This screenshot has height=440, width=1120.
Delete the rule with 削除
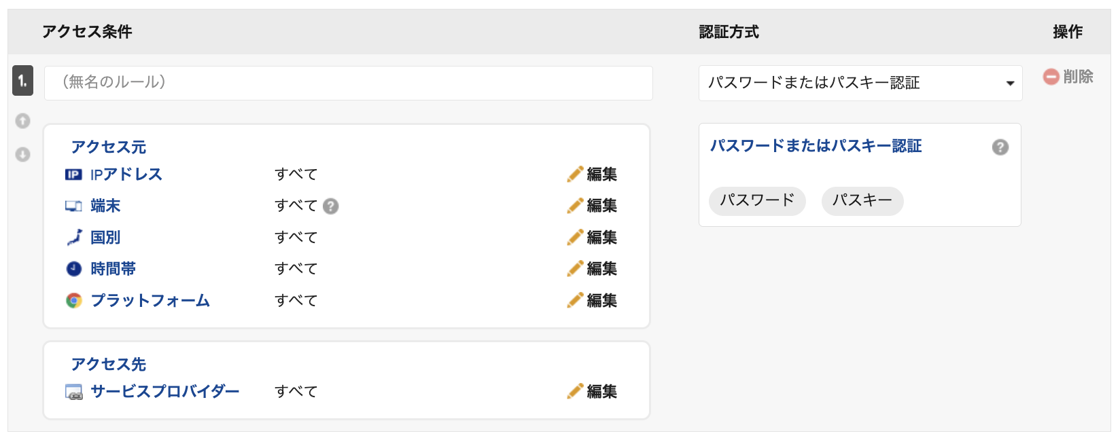1068,77
